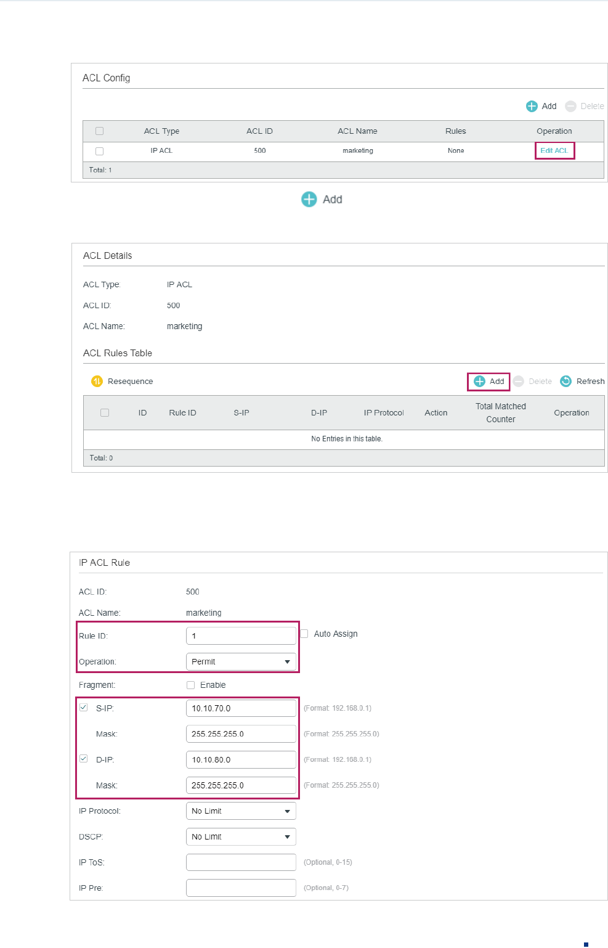Click the Refresh icon in ACL Rules Table

[x=565, y=381]
